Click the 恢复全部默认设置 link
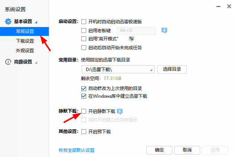Viewport: 234px width, 157px height. [77, 150]
